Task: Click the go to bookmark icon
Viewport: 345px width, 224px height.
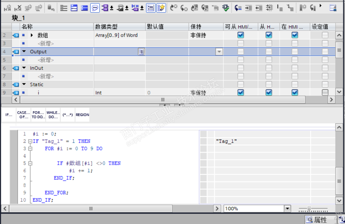Action: (x=313, y=8)
